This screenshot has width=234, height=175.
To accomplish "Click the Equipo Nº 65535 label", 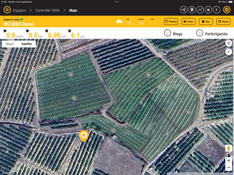I will (11, 19).
